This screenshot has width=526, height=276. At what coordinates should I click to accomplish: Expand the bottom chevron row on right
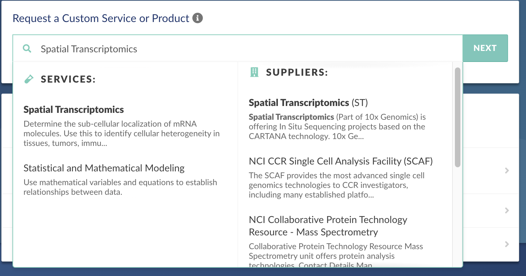tap(507, 244)
